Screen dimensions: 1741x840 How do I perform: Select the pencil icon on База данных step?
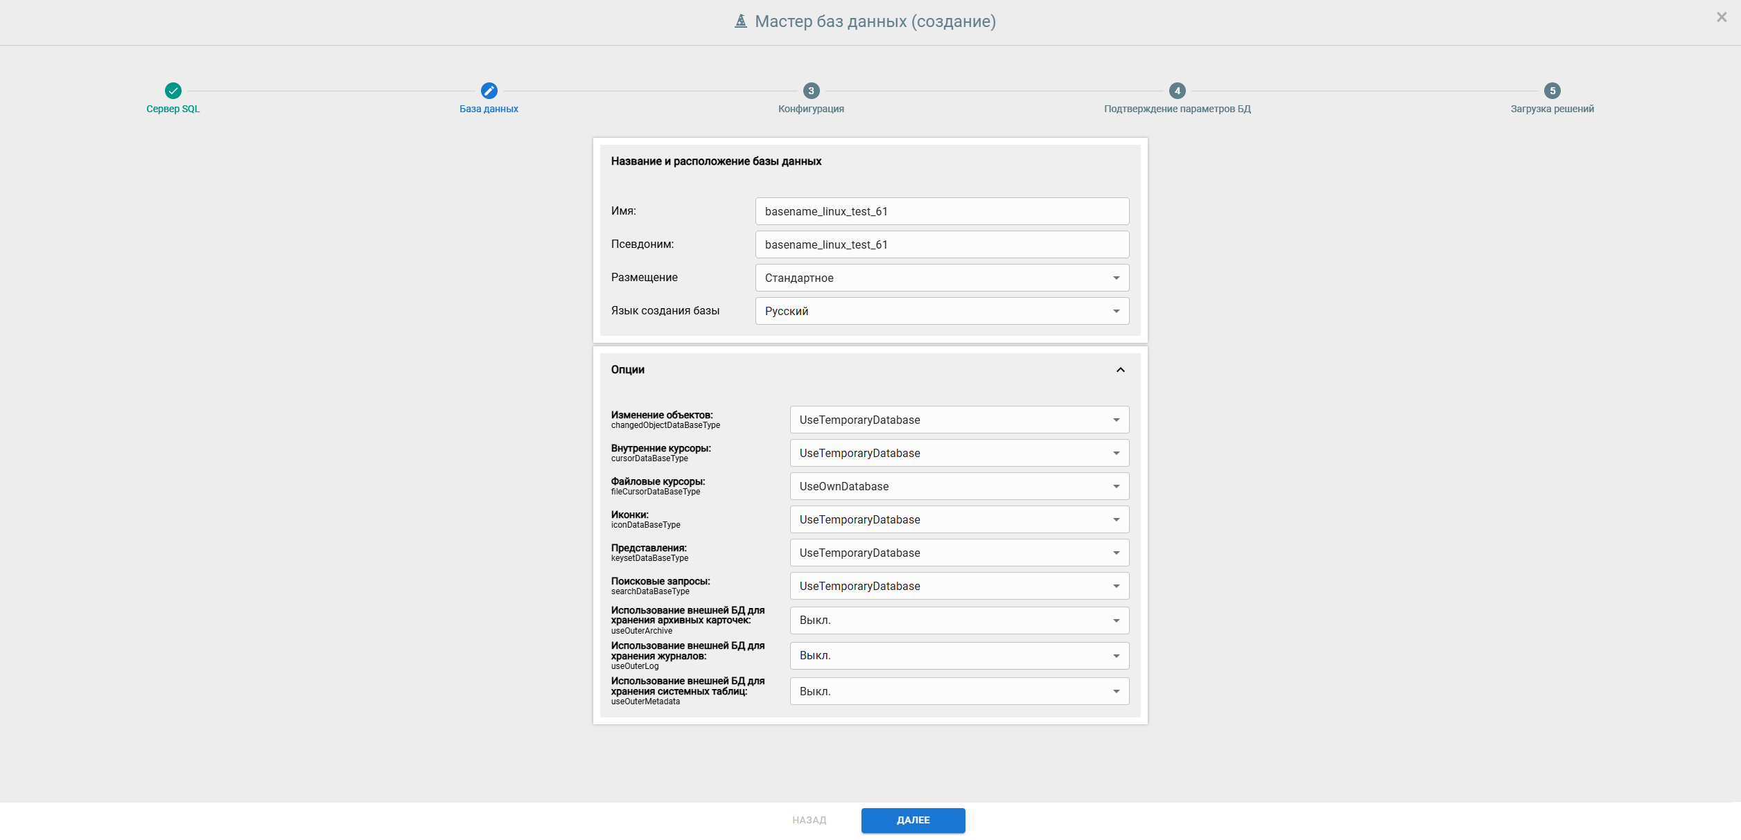click(489, 91)
